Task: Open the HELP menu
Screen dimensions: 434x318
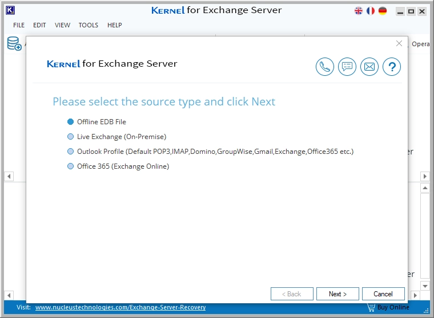Action: (x=115, y=25)
